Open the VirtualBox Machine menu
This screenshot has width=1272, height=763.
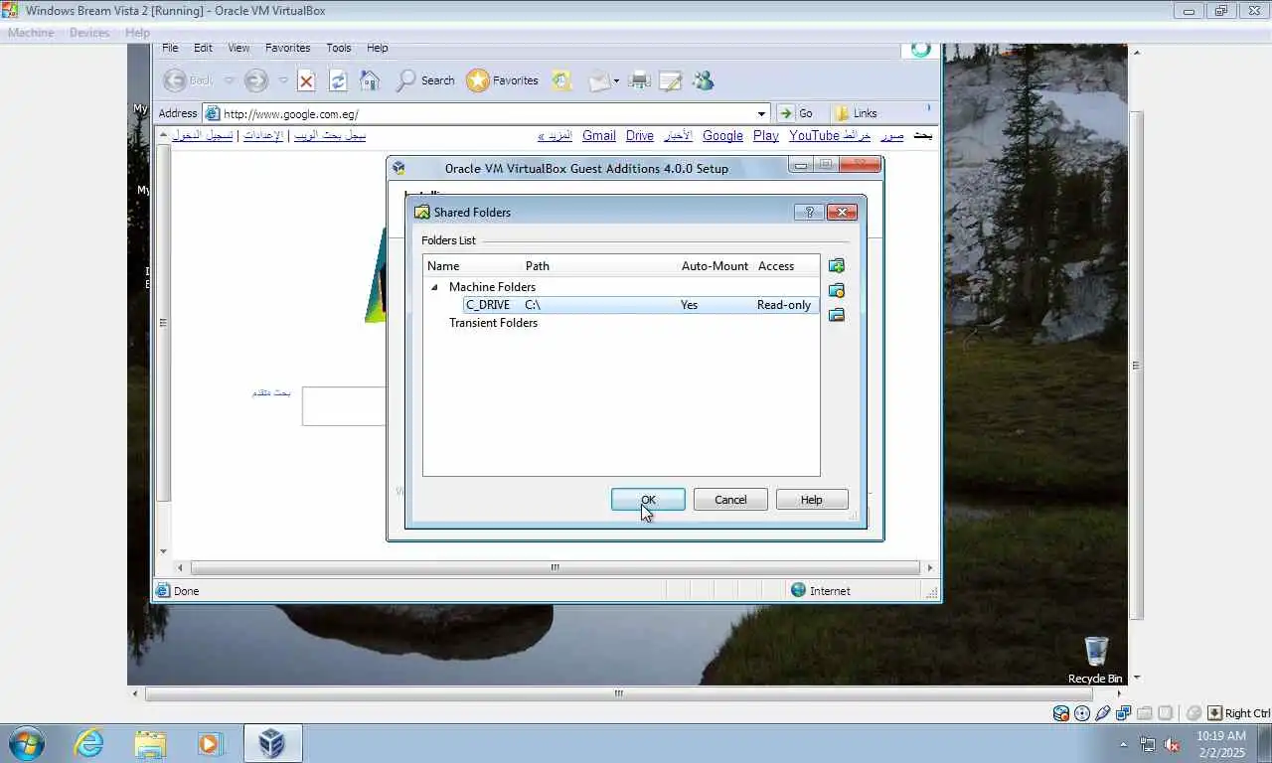click(31, 33)
